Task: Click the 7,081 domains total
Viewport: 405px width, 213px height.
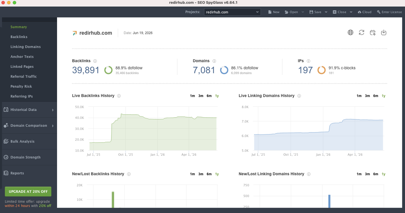Action: coord(204,70)
